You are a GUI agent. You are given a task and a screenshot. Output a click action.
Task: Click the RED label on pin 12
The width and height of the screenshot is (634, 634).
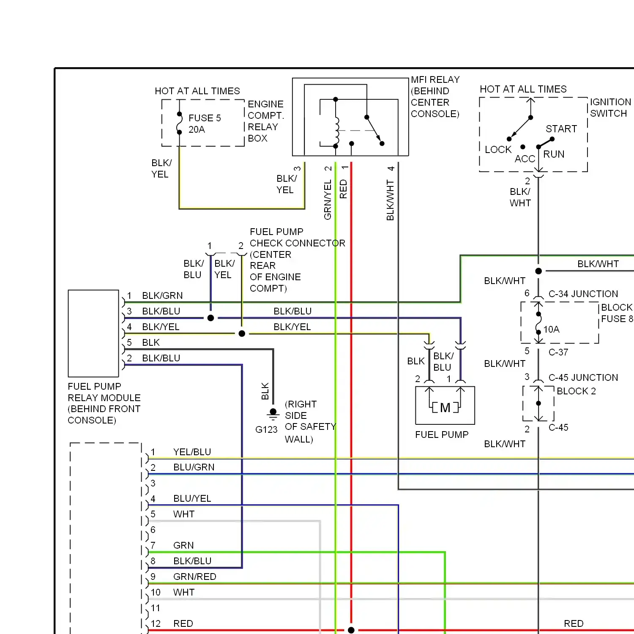pos(183,623)
